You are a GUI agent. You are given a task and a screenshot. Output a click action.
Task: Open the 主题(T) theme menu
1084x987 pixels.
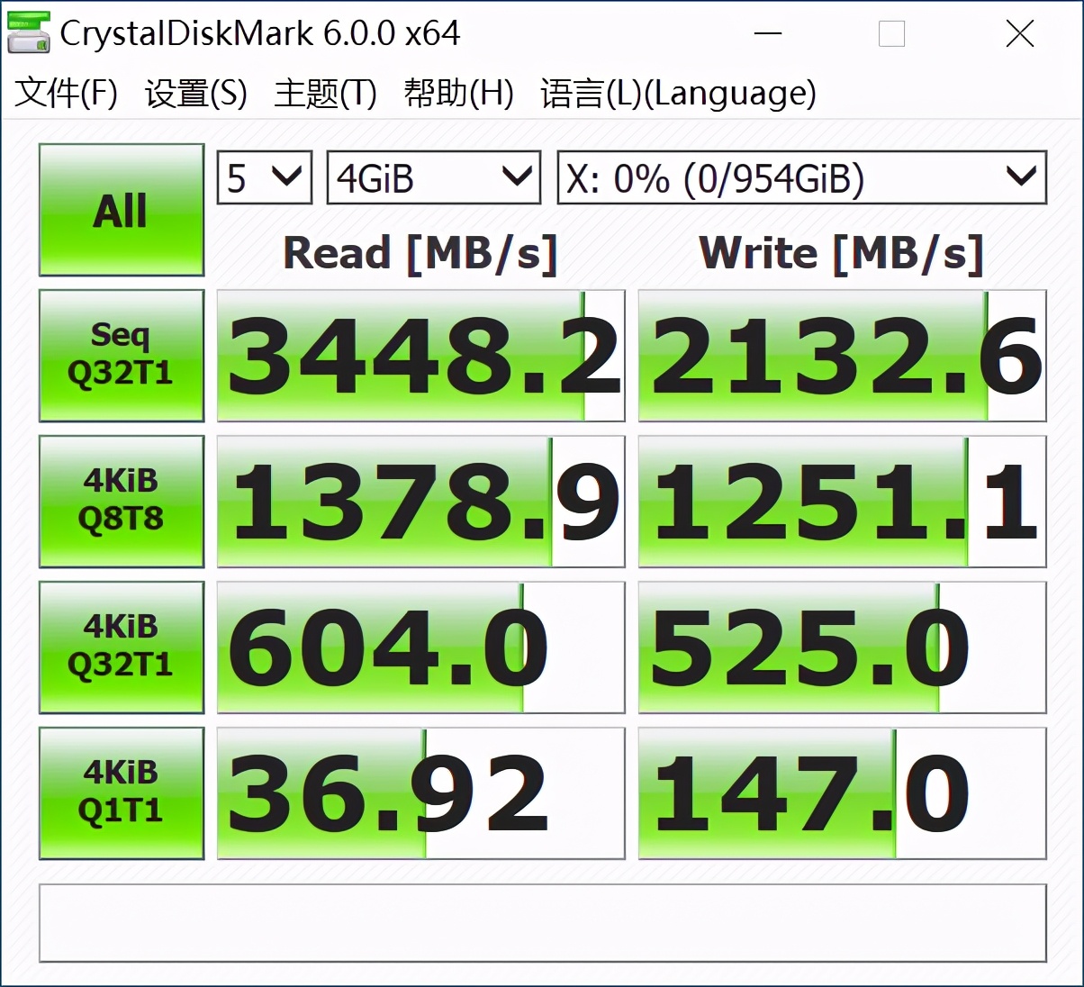click(x=325, y=93)
